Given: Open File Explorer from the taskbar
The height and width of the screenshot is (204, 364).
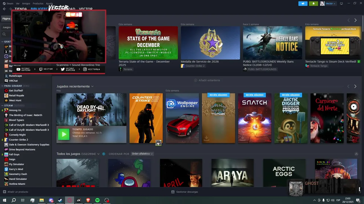Looking at the screenshot, I should 42,200.
